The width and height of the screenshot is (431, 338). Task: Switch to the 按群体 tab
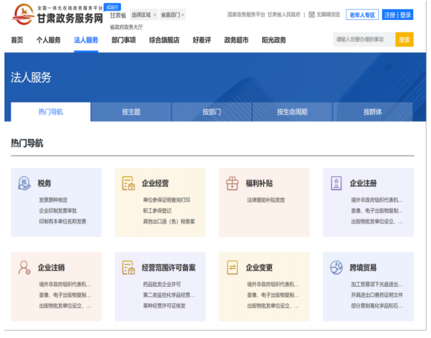(373, 112)
